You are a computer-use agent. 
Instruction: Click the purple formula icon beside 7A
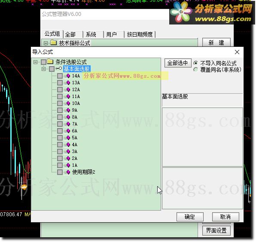pyautogui.click(x=68, y=124)
